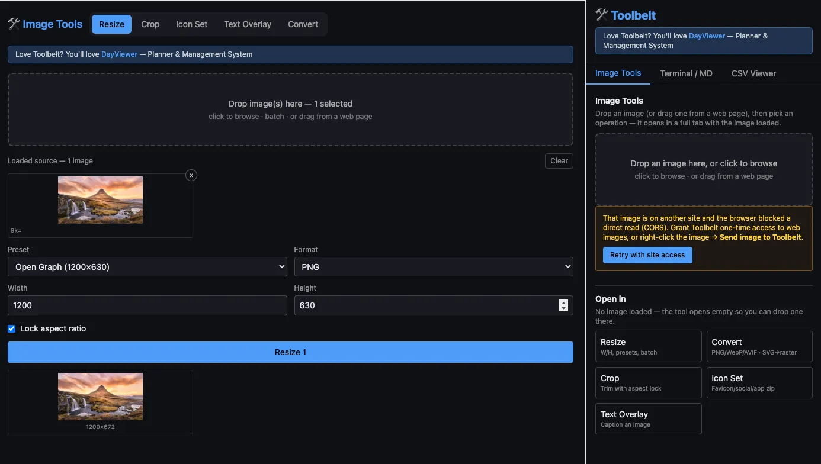This screenshot has height=464, width=821.
Task: Click the 'Send image to Toolbelt' bold text
Action: (760, 237)
